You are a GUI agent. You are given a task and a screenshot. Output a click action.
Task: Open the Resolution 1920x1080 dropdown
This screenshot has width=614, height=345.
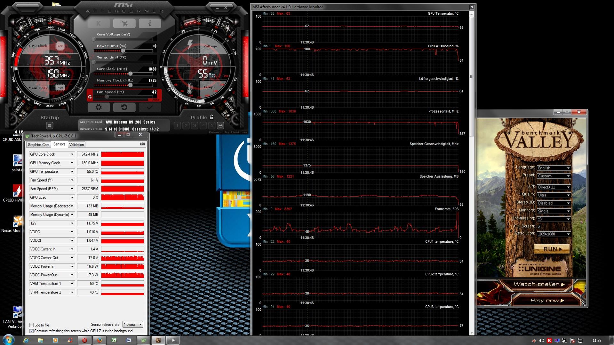pyautogui.click(x=554, y=234)
